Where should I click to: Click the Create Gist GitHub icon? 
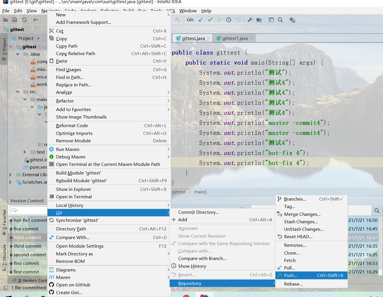click(x=51, y=292)
